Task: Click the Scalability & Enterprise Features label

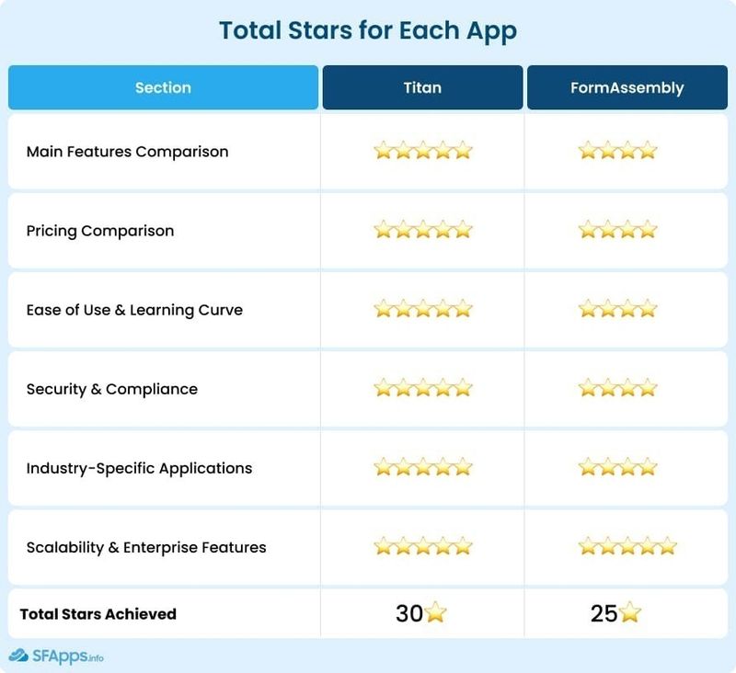Action: tap(146, 547)
